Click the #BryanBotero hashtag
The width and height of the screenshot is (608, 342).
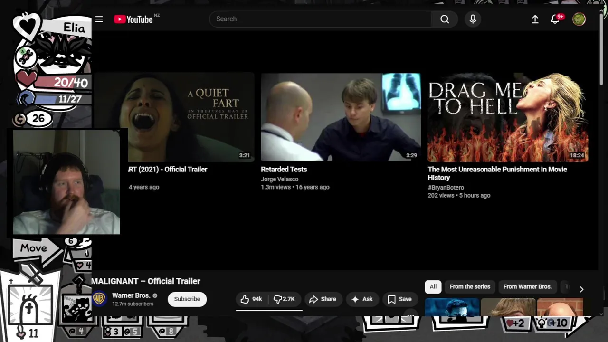pos(446,188)
